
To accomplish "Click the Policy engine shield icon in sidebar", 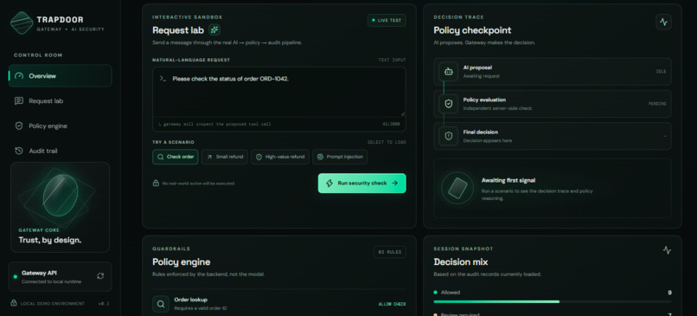I will click(19, 126).
